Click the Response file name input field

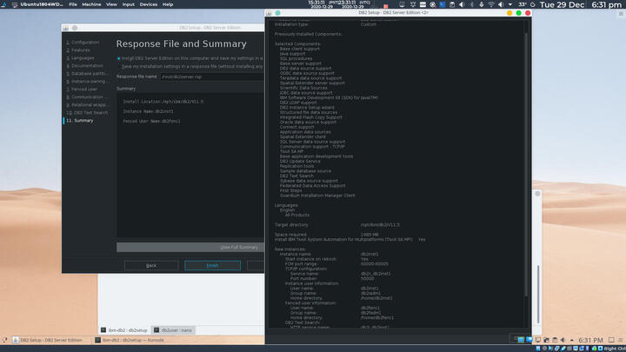point(212,76)
